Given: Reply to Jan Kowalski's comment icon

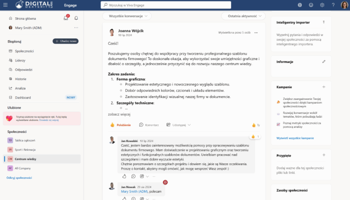Looking at the screenshot, I should click(133, 176).
